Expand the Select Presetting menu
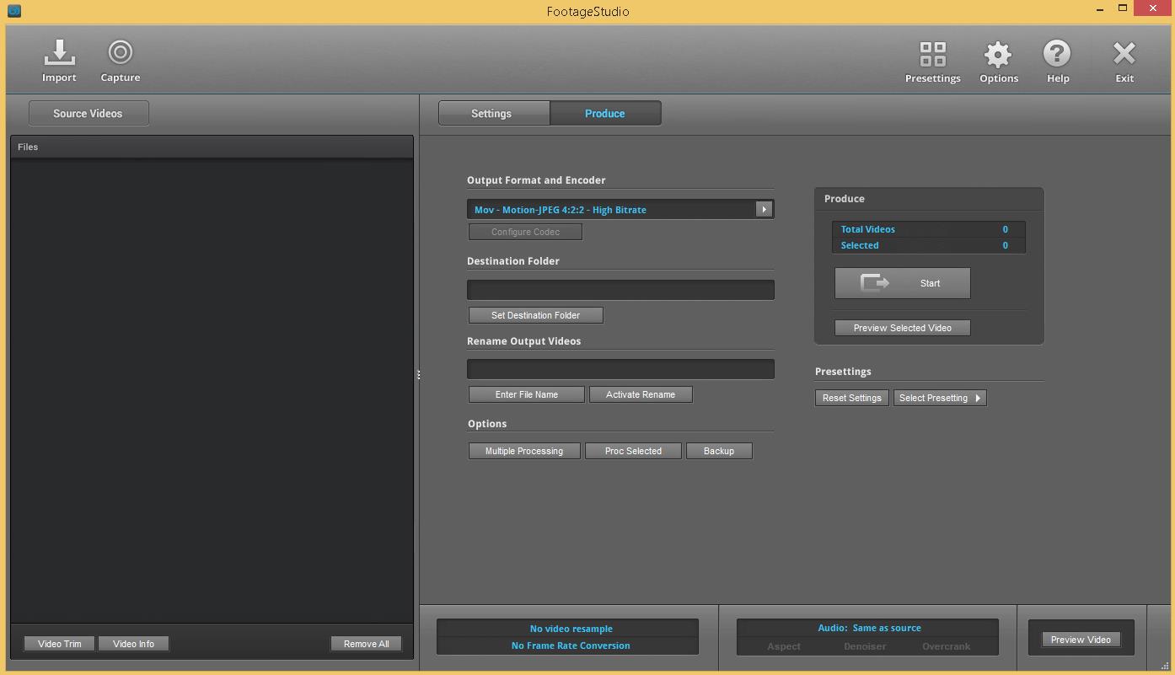The height and width of the screenshot is (675, 1175). (x=940, y=398)
